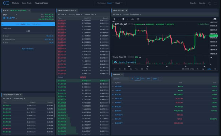Close the Chart BTCJPY tab
Viewport: 221px width, 136px height.
[x=126, y=11]
